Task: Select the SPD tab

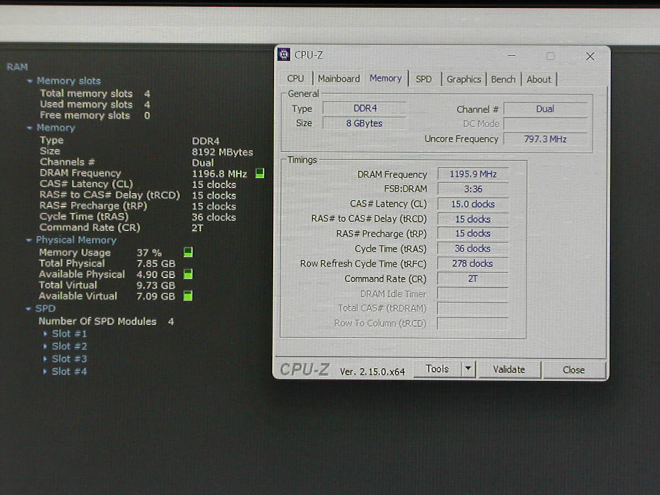Action: pos(424,79)
